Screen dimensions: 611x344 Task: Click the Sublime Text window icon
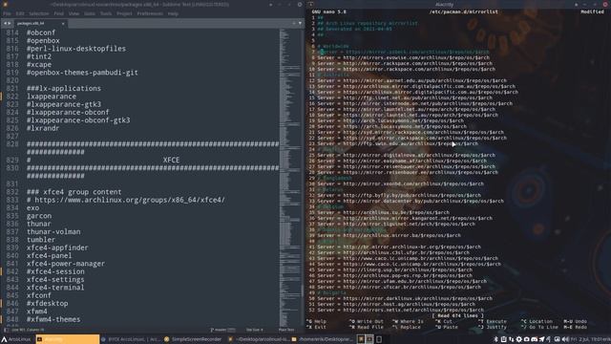(5, 4)
